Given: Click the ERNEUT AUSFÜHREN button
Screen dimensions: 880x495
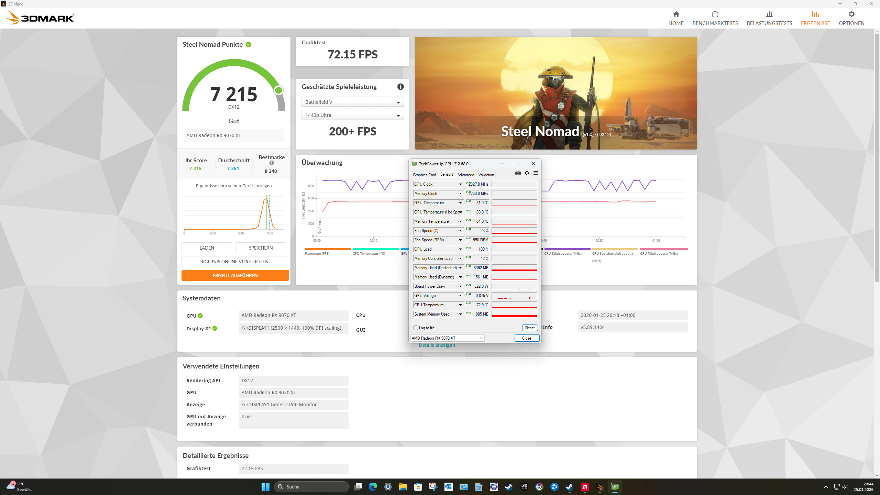Looking at the screenshot, I should point(235,275).
